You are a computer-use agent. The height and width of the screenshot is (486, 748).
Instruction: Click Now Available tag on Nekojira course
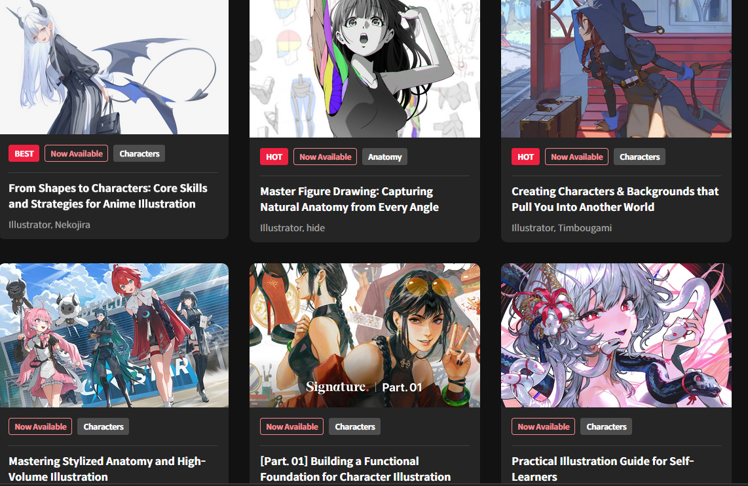pyautogui.click(x=77, y=153)
